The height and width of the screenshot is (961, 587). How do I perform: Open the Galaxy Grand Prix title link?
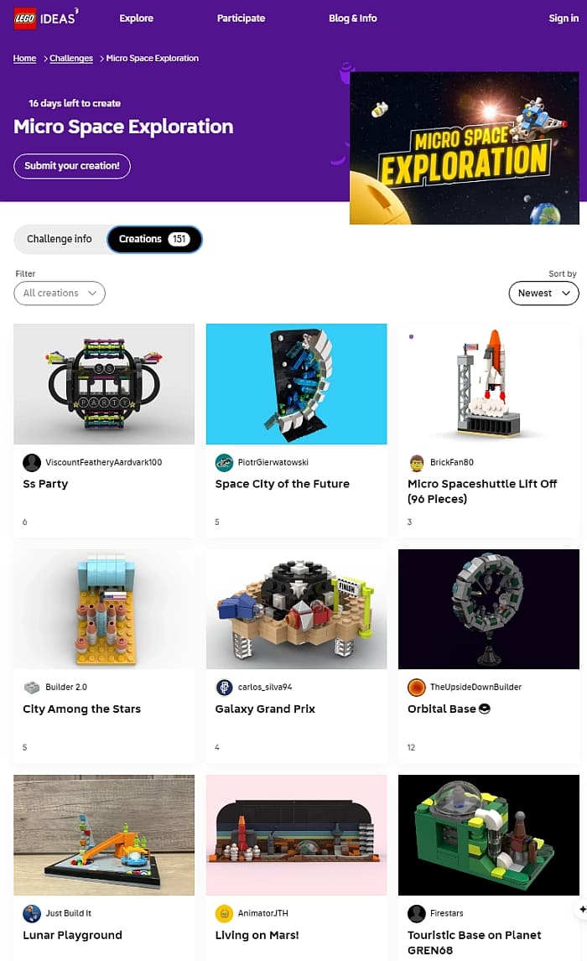tap(265, 709)
